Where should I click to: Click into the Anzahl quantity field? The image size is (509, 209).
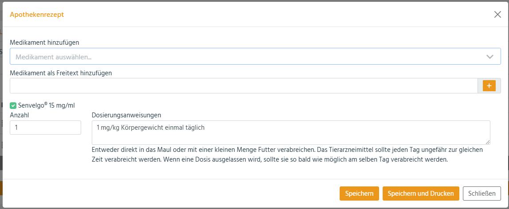(45, 128)
